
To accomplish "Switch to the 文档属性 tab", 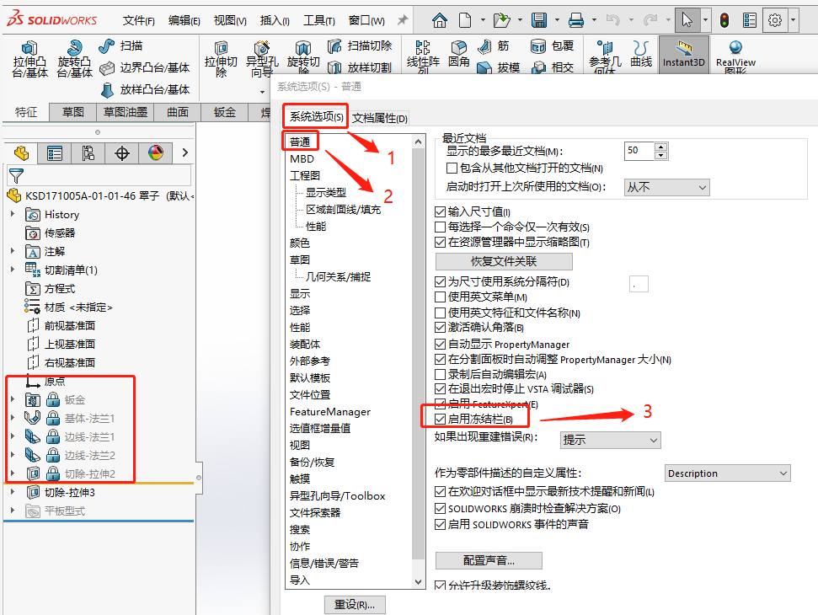I will [x=379, y=118].
